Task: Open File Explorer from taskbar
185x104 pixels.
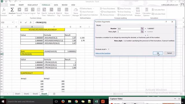Action: pos(70,101)
